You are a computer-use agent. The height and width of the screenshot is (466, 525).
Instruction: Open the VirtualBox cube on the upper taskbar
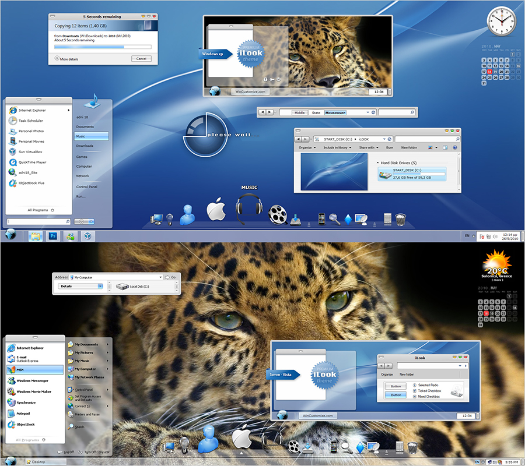[87, 236]
